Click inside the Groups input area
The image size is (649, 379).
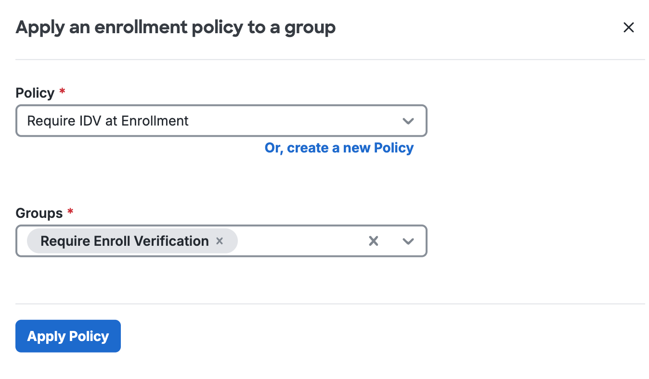point(299,240)
